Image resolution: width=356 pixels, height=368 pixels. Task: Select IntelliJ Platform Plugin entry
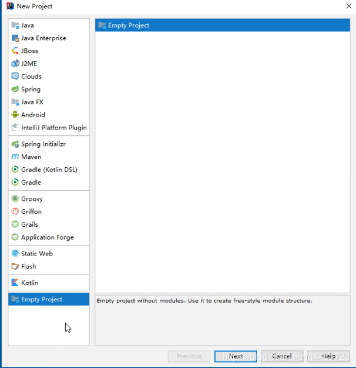(x=49, y=127)
